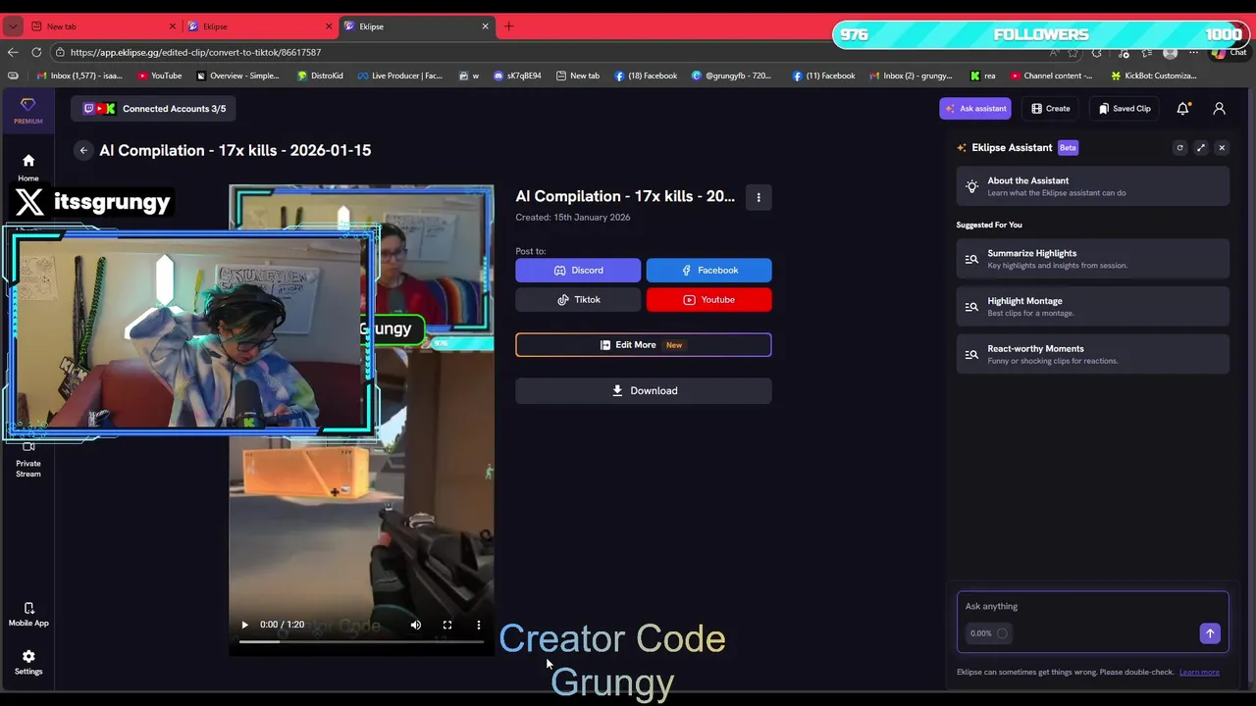Switch to the first Eklipse browser tab
This screenshot has height=706, width=1256.
[x=260, y=26]
